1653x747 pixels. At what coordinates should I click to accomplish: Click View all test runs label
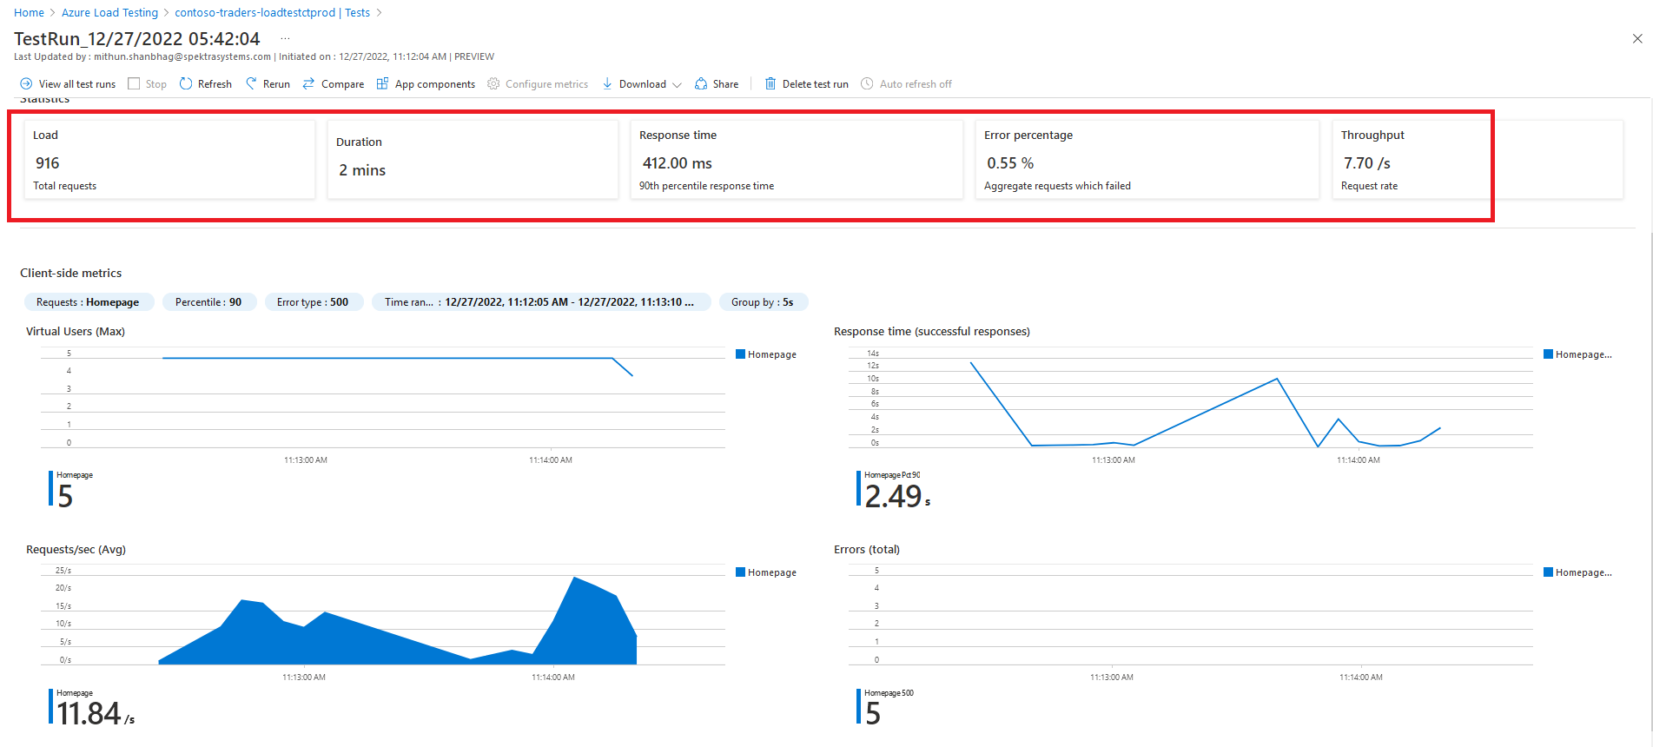(77, 84)
